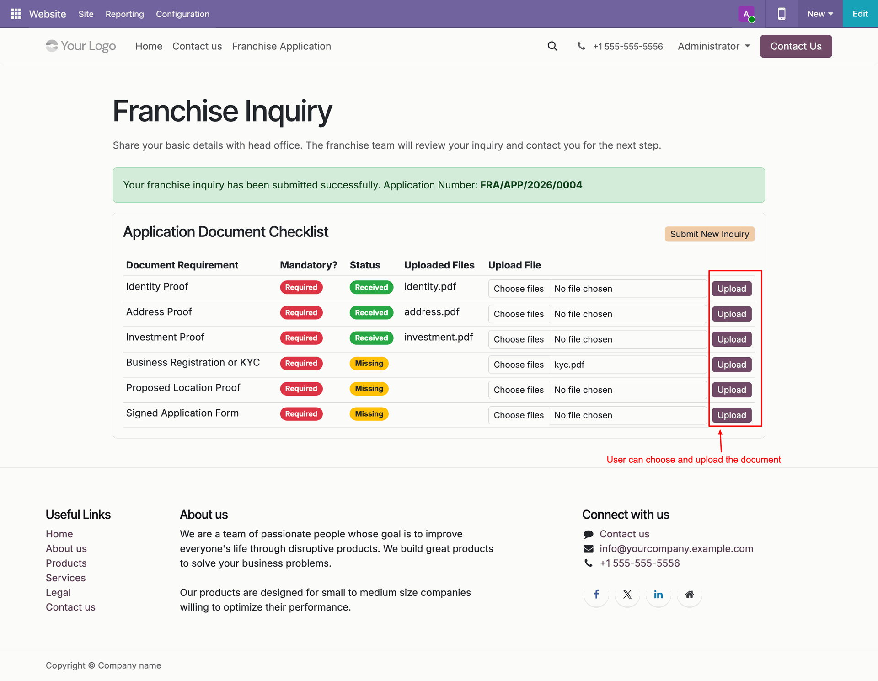Click Required badge for Proposed Location Proof

(x=301, y=389)
